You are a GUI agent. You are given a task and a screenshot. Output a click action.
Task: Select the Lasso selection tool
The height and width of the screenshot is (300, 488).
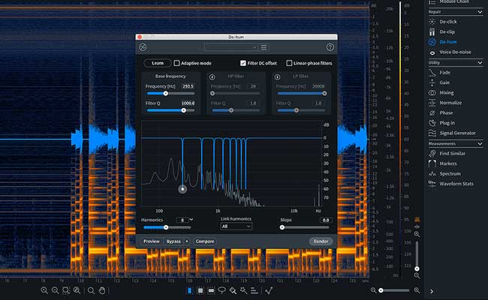pos(222,290)
